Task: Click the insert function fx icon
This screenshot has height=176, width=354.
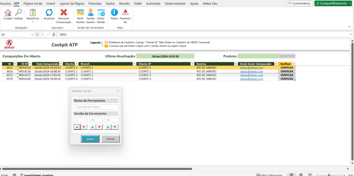Action: click(x=54, y=34)
